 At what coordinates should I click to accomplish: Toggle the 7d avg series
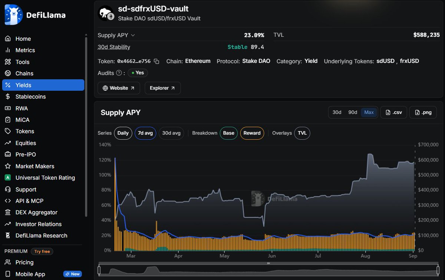(x=145, y=133)
